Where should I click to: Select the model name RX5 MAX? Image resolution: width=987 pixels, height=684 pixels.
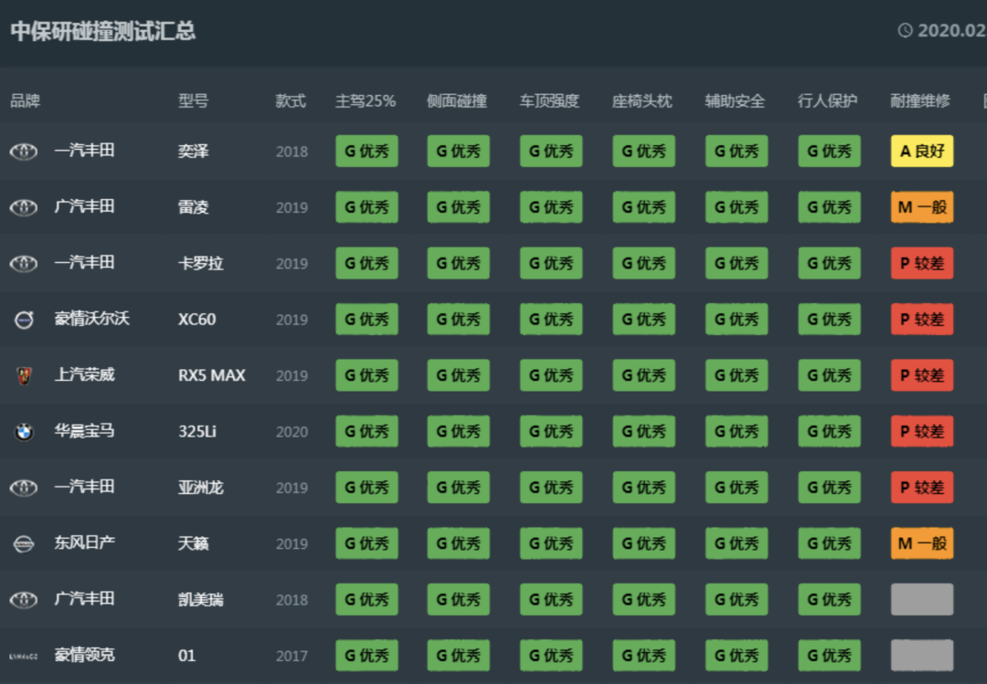pyautogui.click(x=211, y=375)
